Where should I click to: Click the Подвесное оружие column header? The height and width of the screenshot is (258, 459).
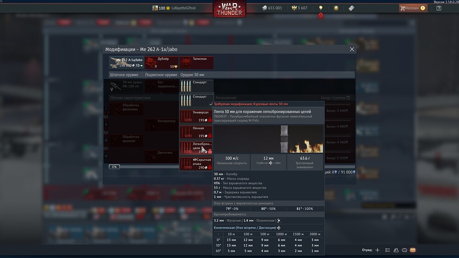pyautogui.click(x=161, y=75)
